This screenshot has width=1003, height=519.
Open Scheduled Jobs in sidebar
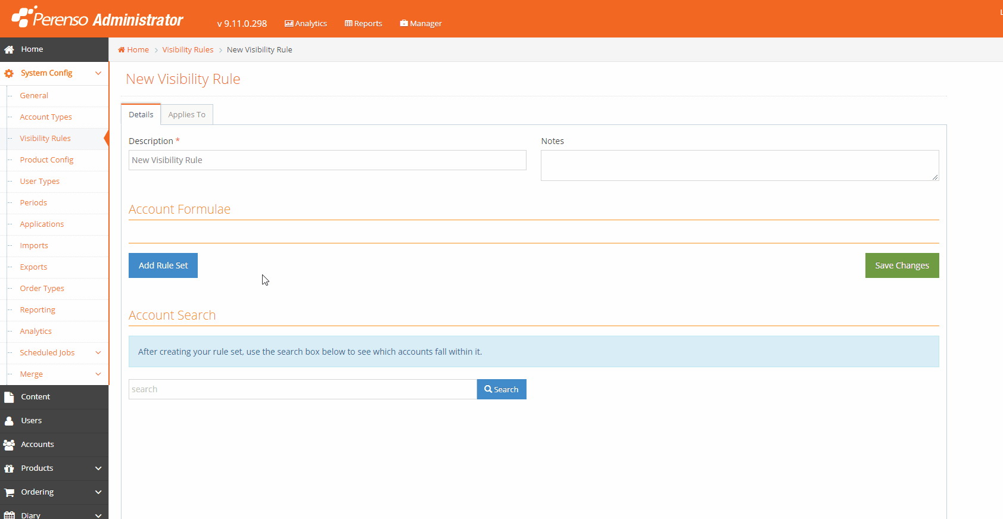pos(47,353)
